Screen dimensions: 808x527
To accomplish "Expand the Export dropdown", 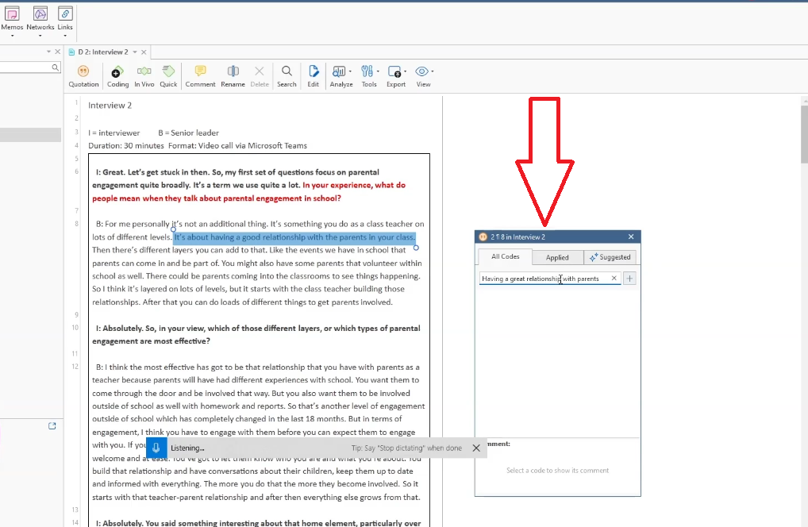I will (396, 75).
